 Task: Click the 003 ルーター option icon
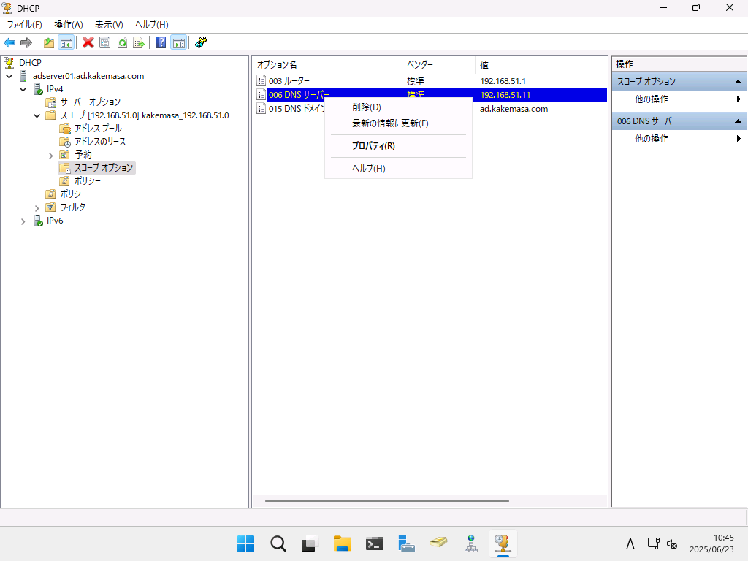[261, 81]
